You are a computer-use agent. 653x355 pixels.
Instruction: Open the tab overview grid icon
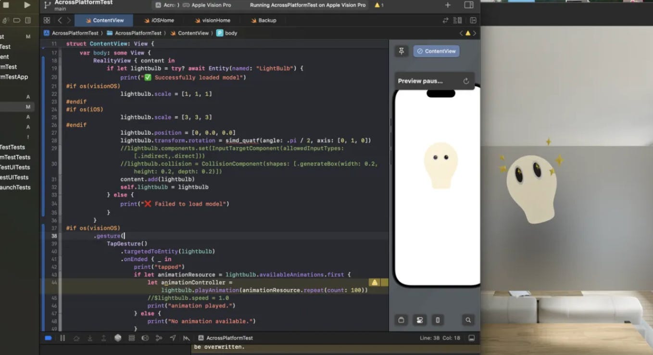pos(47,20)
